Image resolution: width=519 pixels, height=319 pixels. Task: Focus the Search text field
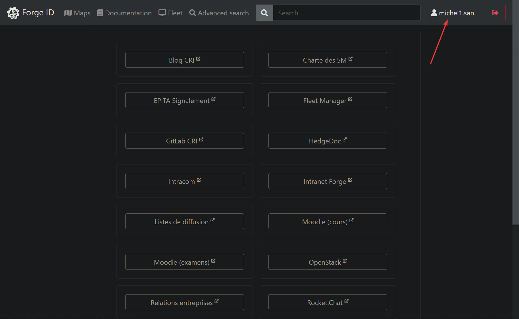(x=347, y=13)
